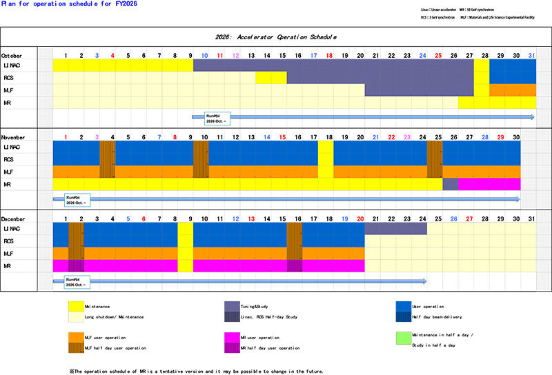This screenshot has height=375, width=552.
Task: Click the pale yellow Long shutdown legend swatch
Action: click(76, 317)
